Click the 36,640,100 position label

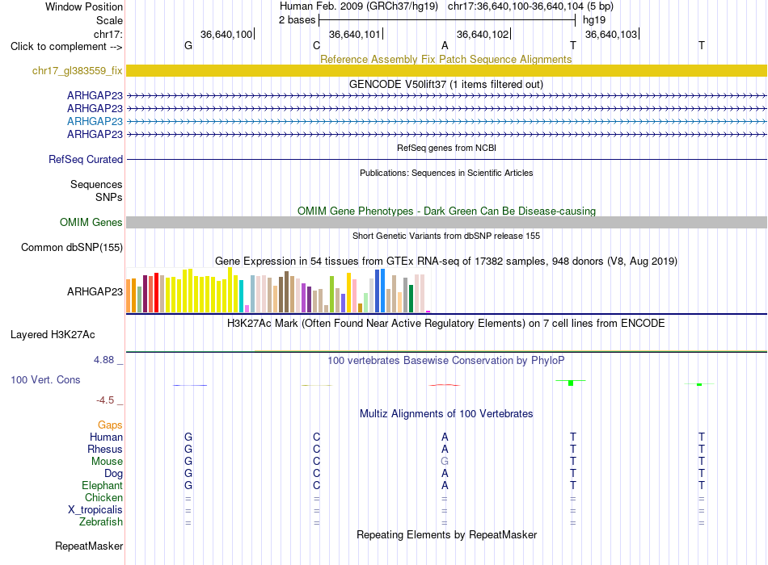(x=226, y=34)
